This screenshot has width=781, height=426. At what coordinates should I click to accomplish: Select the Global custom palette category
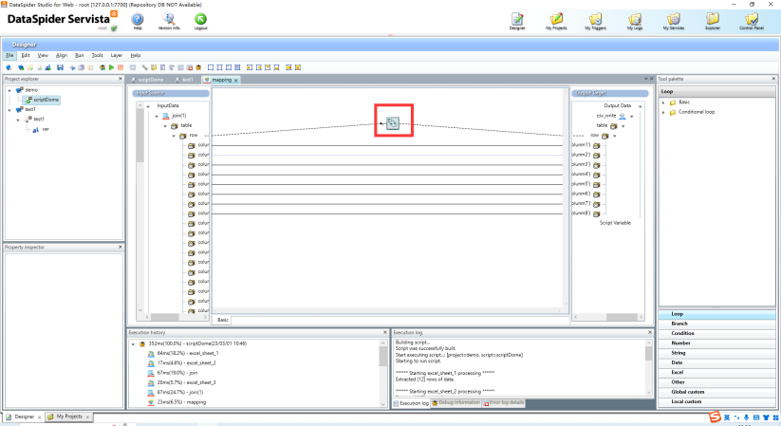pyautogui.click(x=716, y=392)
